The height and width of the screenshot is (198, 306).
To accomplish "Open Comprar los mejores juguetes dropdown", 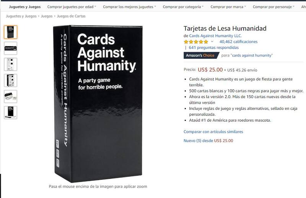I will click(129, 7).
